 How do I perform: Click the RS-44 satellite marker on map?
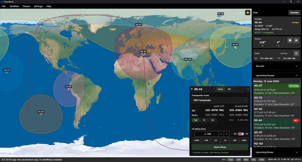[143, 54]
